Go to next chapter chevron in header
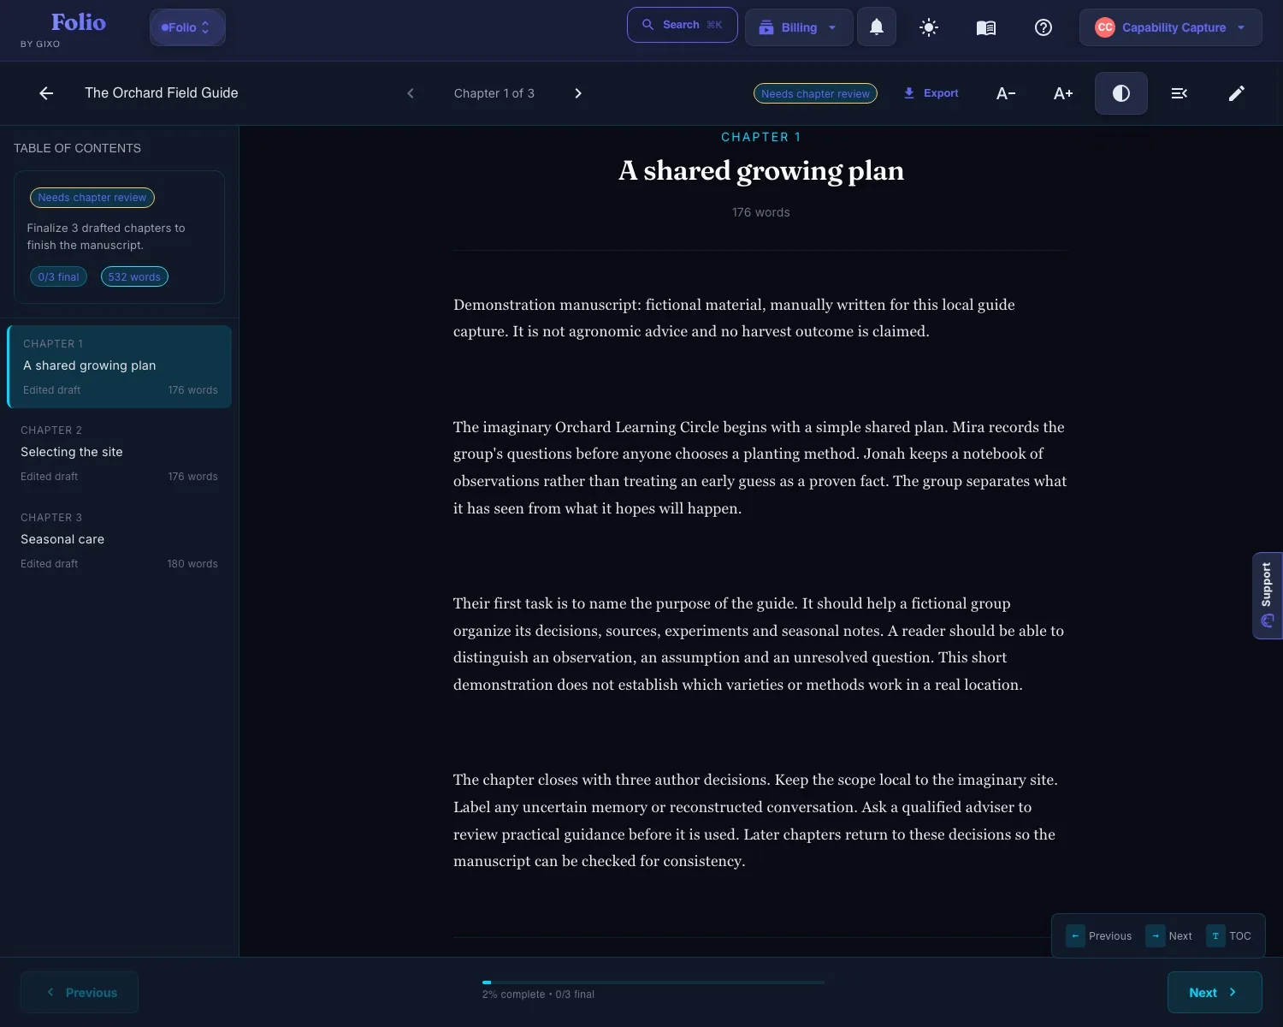The width and height of the screenshot is (1283, 1027). (578, 93)
